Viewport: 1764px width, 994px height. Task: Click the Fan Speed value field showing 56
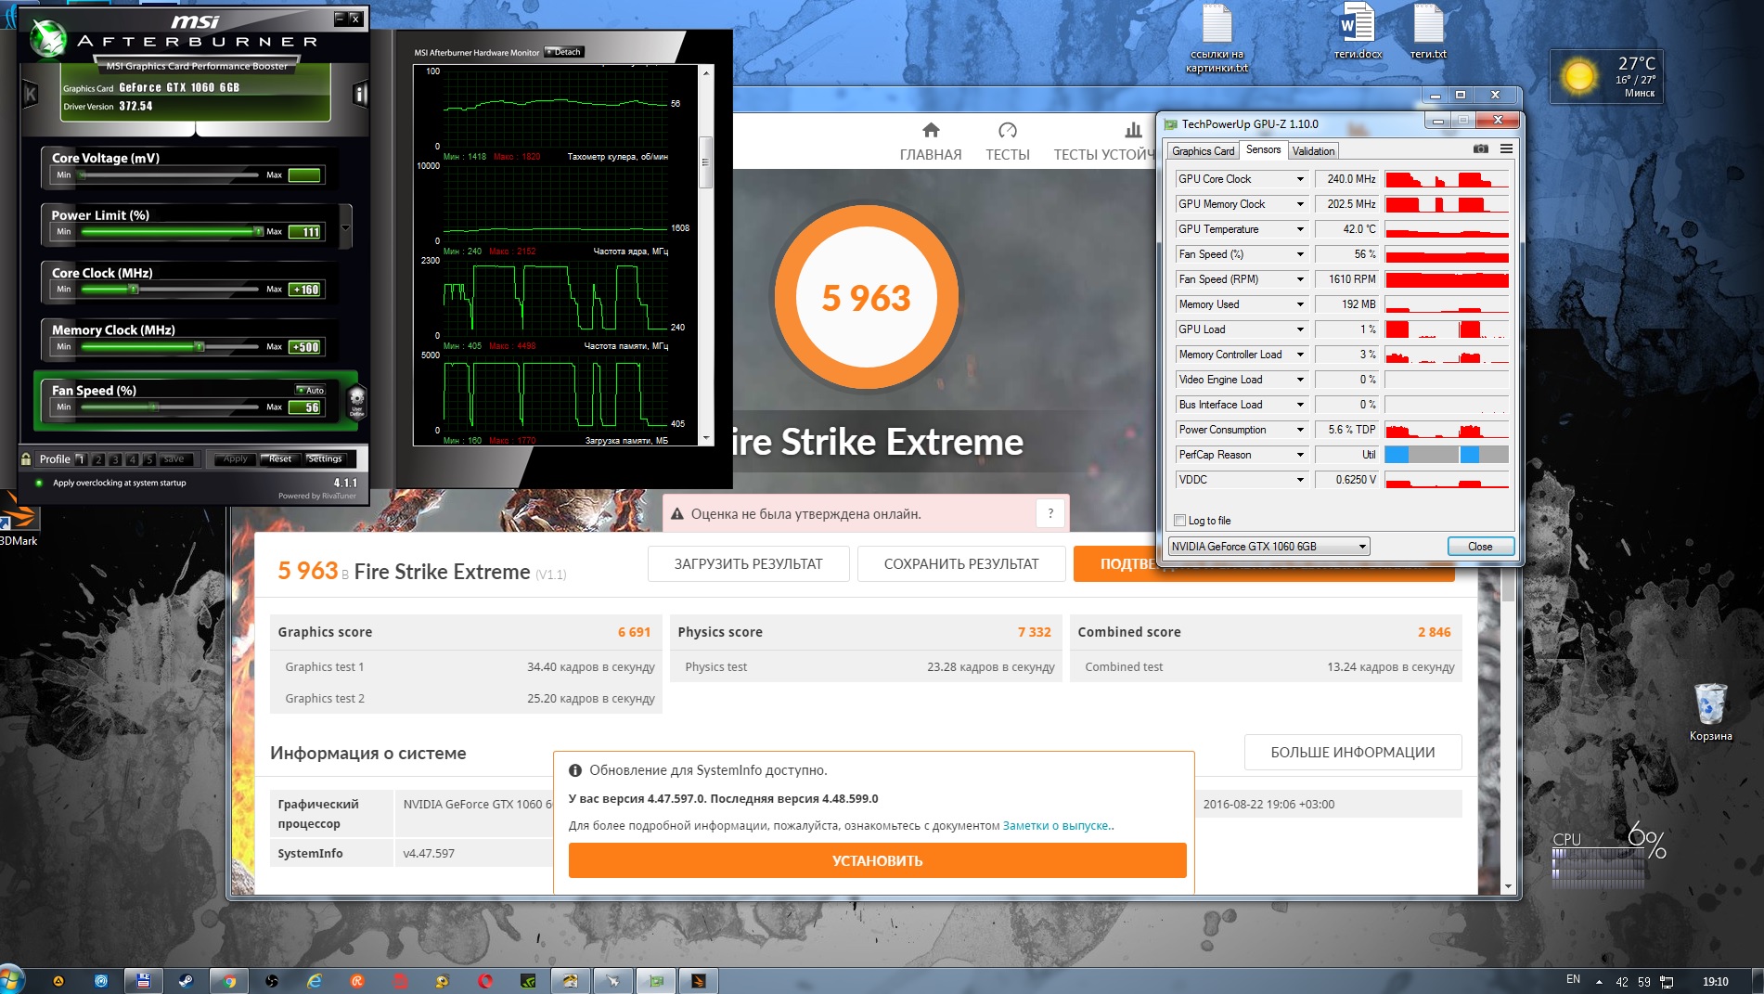[x=305, y=407]
